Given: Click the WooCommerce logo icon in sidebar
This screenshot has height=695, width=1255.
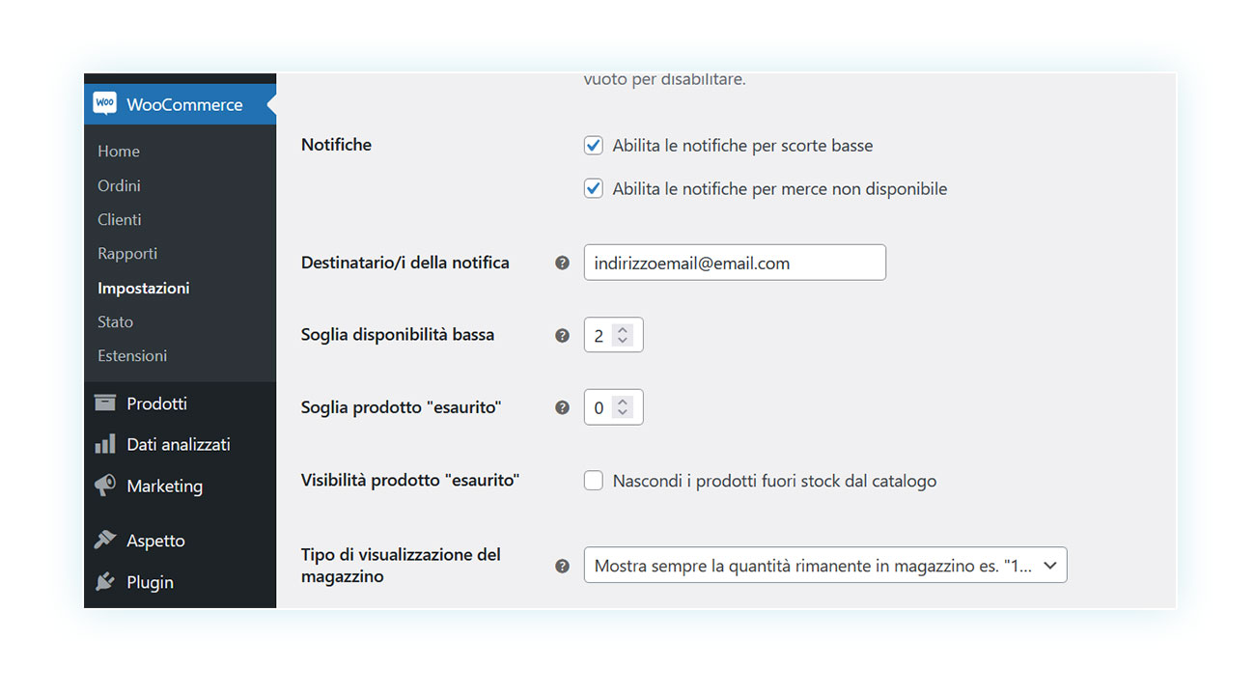Looking at the screenshot, I should click(104, 103).
